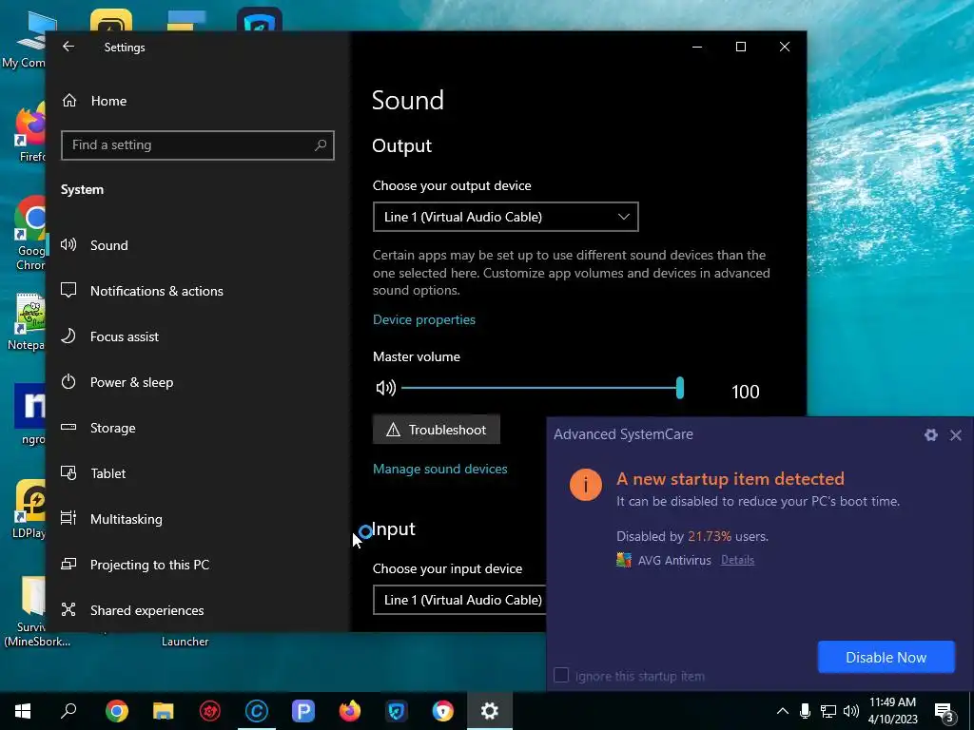Click the orange info icon in SystemCare popup
The image size is (974, 730).
585,485
